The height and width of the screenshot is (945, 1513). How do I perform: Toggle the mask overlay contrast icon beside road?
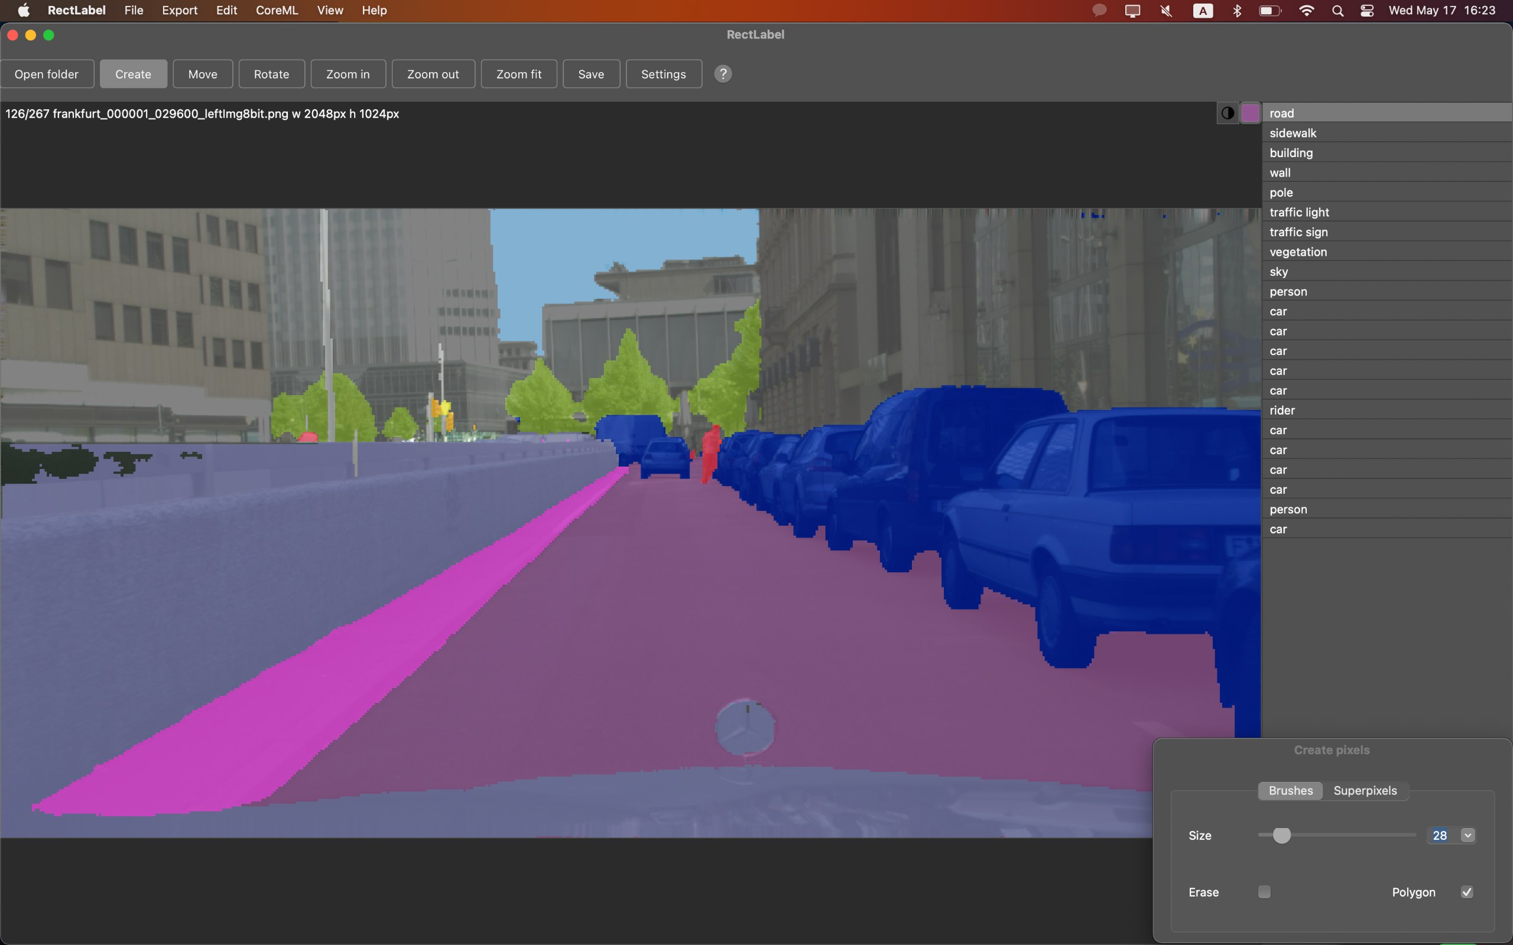coord(1227,113)
